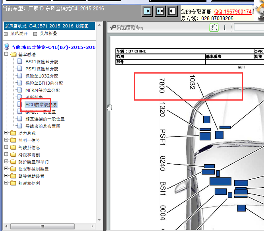Viewport: 264px width, 231px height.
Task: Expand the 驾驶辅助装置 folder
Action: point(6,176)
